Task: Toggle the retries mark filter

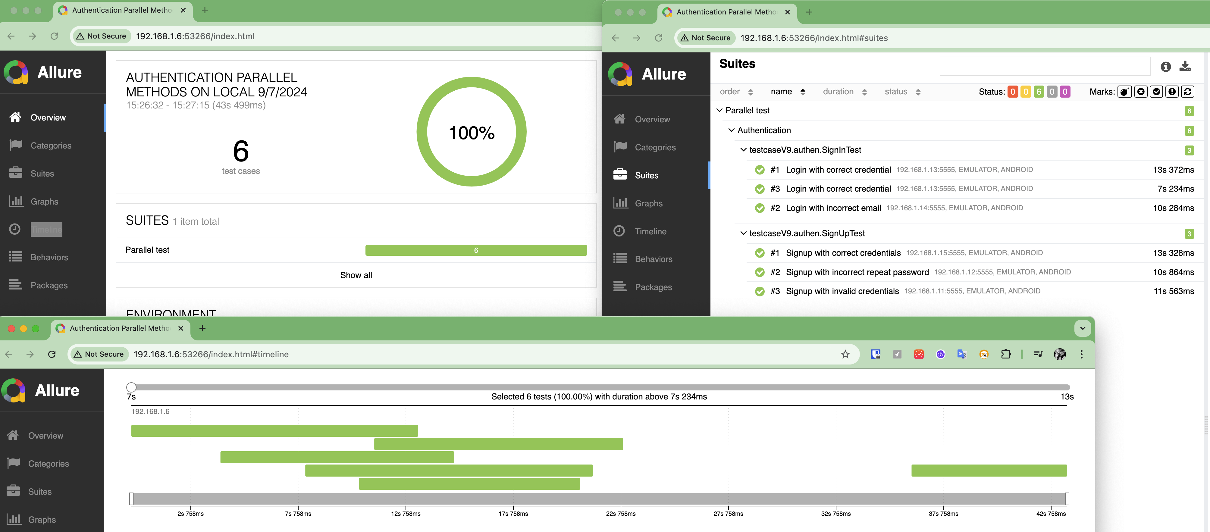Action: click(x=1187, y=92)
